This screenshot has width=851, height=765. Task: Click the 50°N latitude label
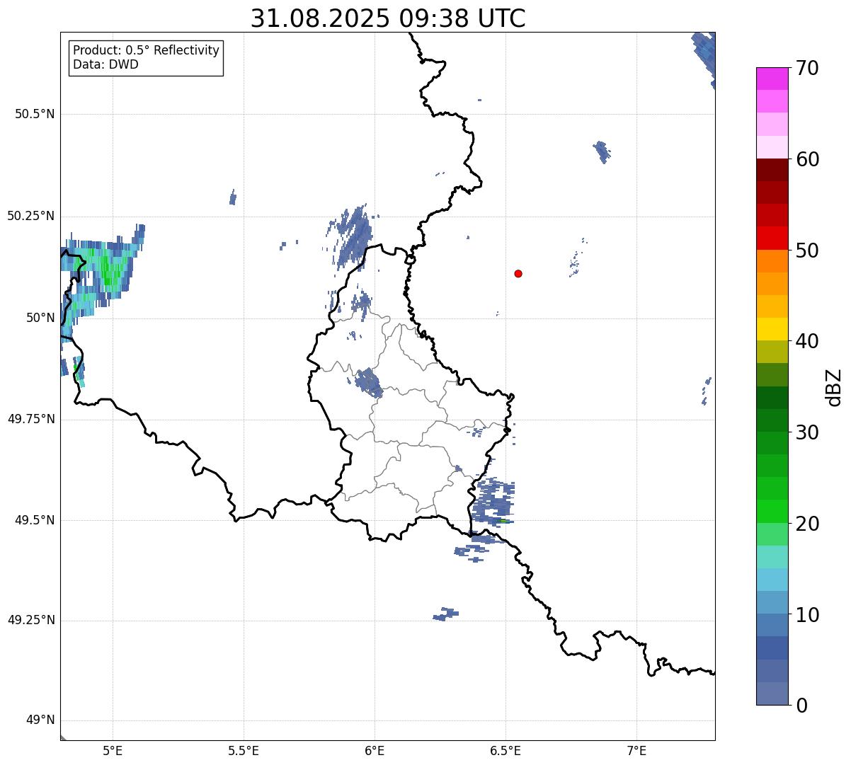(40, 318)
